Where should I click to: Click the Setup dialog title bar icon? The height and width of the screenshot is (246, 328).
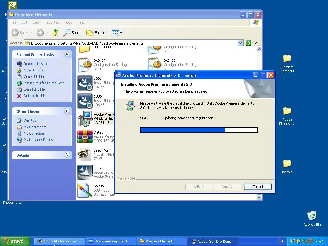coord(119,75)
